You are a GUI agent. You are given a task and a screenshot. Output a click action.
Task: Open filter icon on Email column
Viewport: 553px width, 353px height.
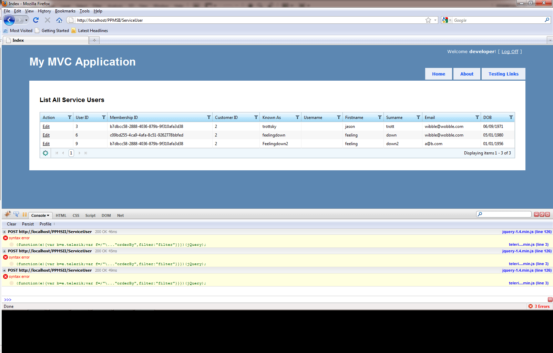(477, 117)
